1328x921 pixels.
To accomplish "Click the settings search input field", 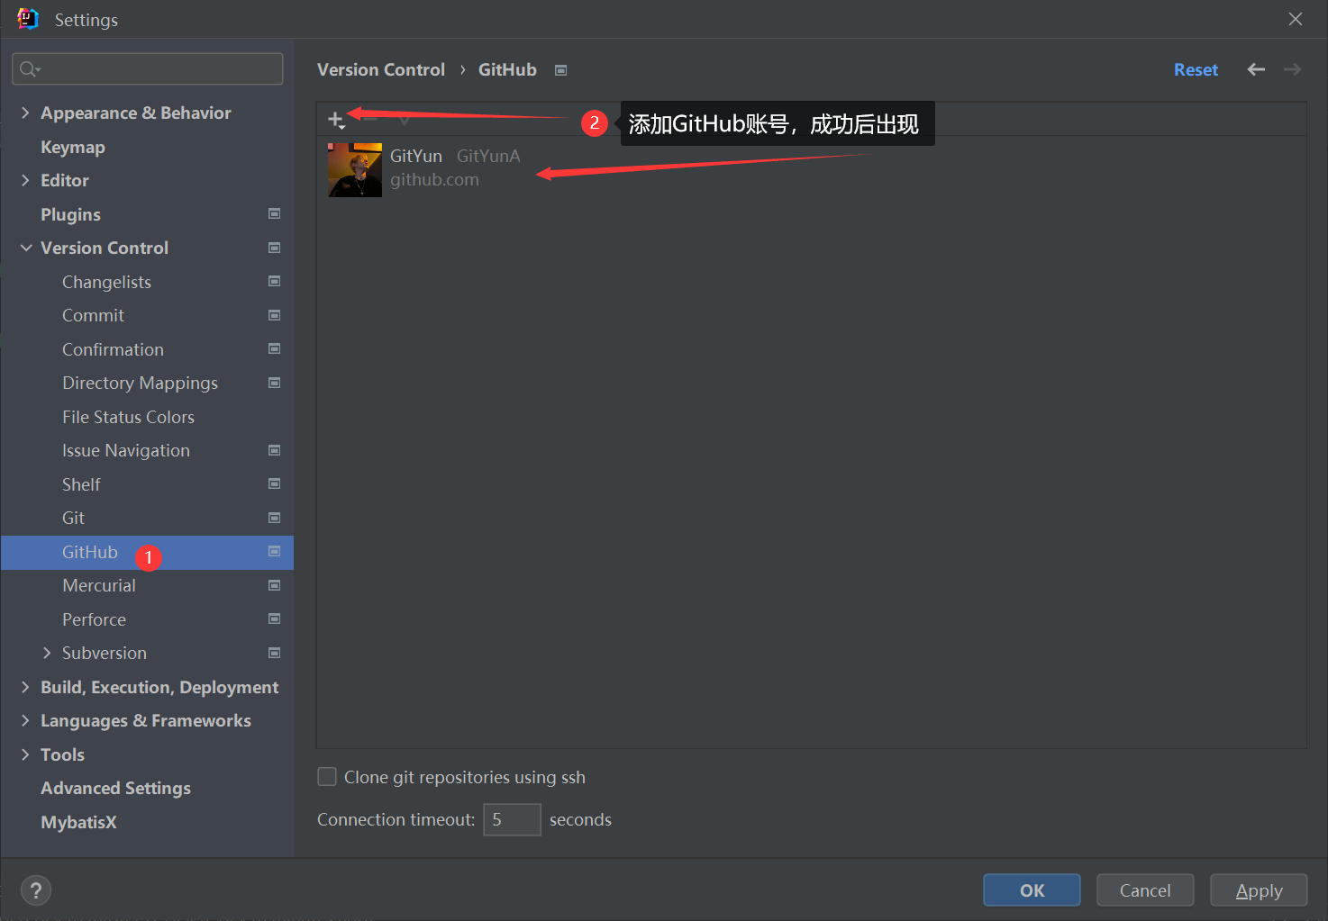I will (x=148, y=69).
